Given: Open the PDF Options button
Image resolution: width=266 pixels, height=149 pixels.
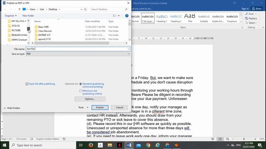Looking at the screenshot, I should [x=90, y=99].
